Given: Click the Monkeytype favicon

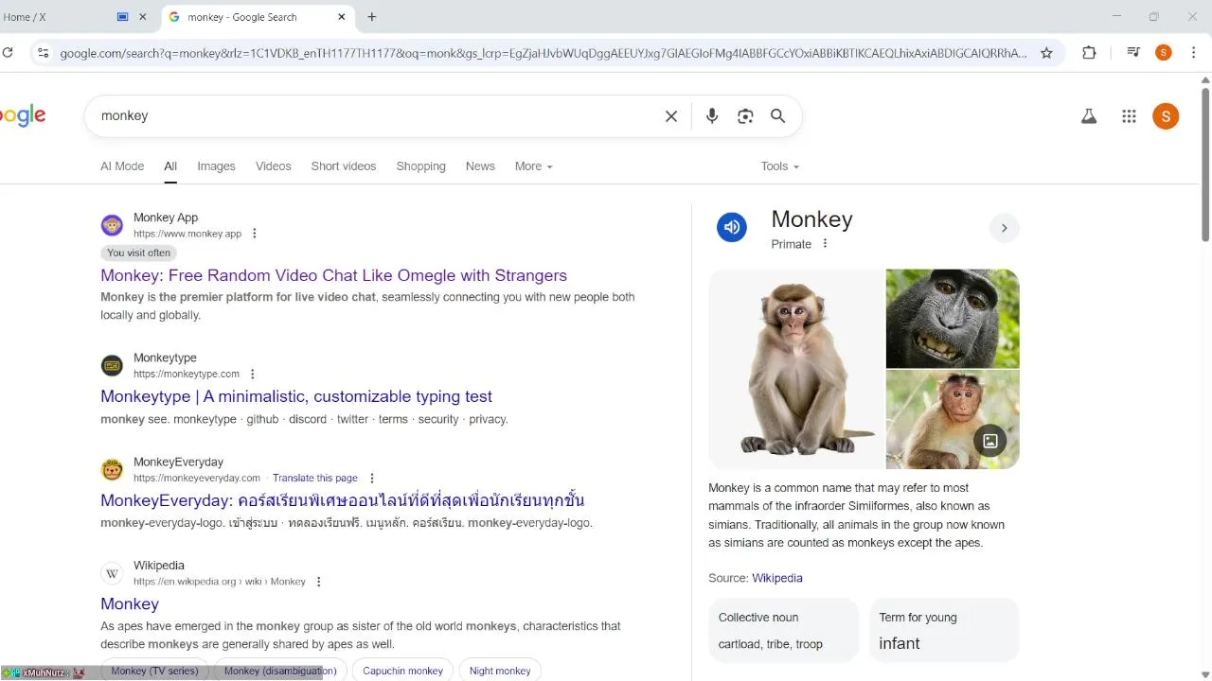Looking at the screenshot, I should tap(112, 365).
